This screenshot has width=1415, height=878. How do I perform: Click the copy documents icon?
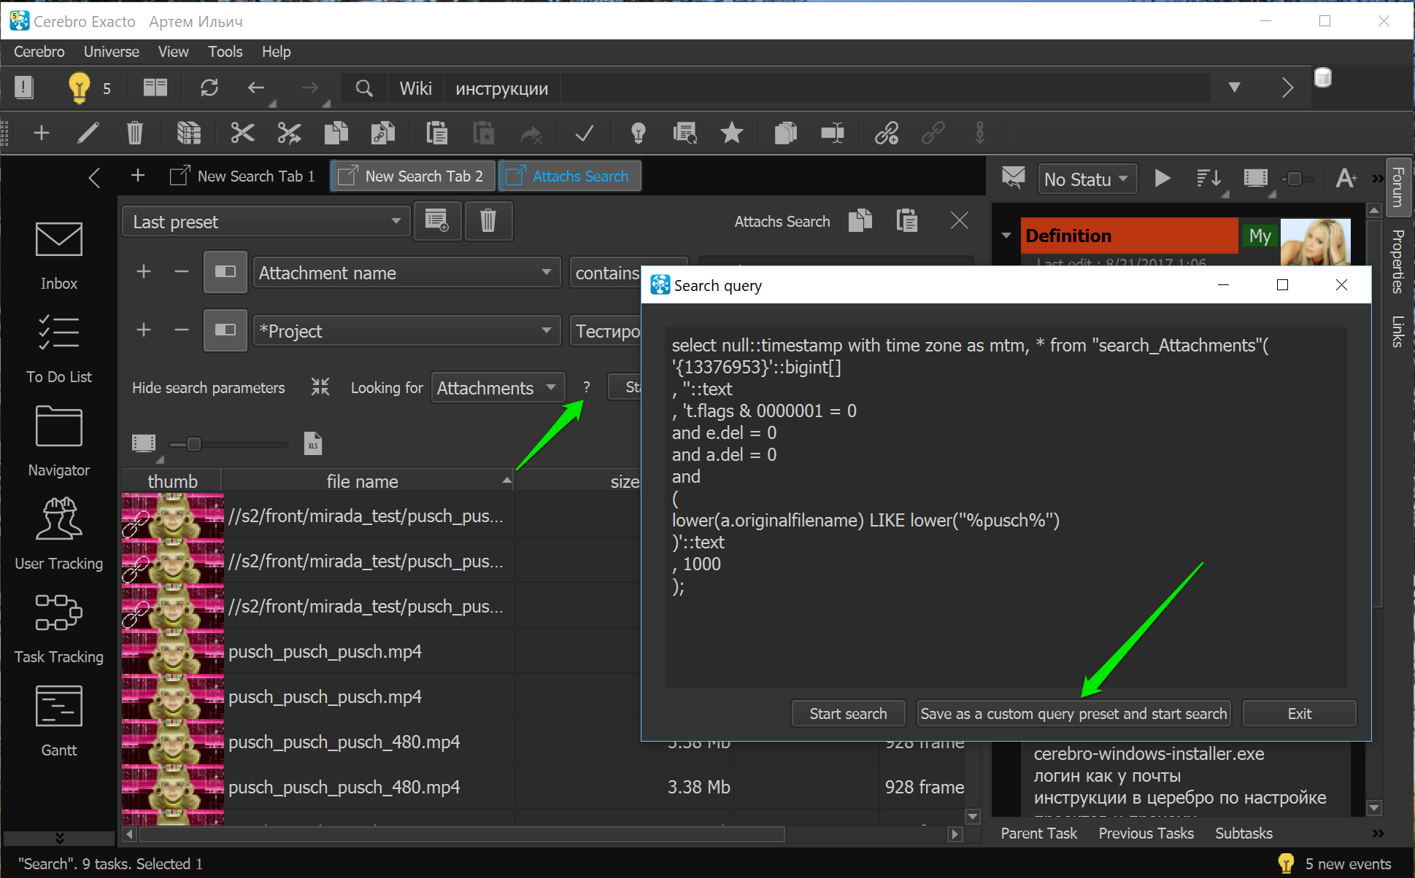(336, 133)
